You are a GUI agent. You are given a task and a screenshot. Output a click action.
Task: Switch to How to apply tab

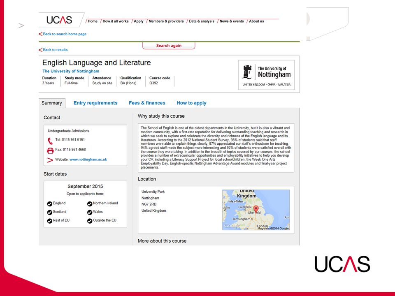pos(191,103)
